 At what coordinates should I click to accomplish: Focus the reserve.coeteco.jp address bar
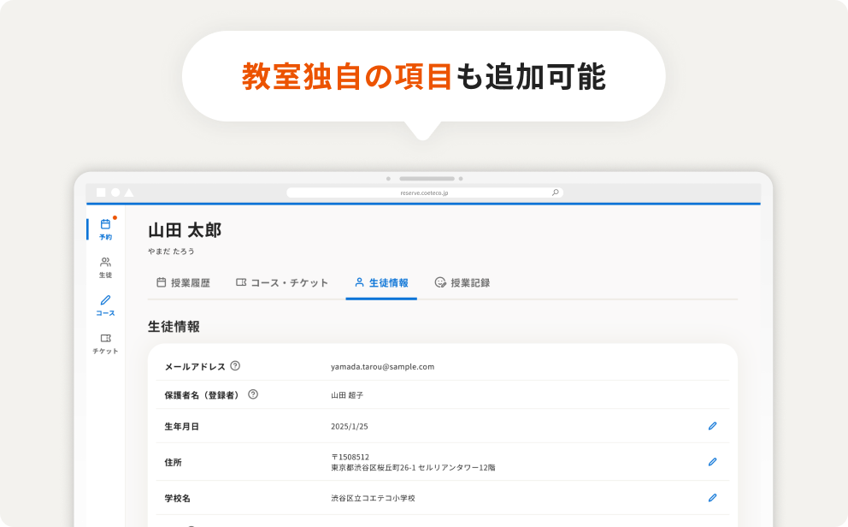point(425,192)
